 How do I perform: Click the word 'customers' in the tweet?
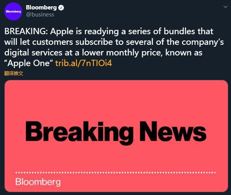click(53, 42)
